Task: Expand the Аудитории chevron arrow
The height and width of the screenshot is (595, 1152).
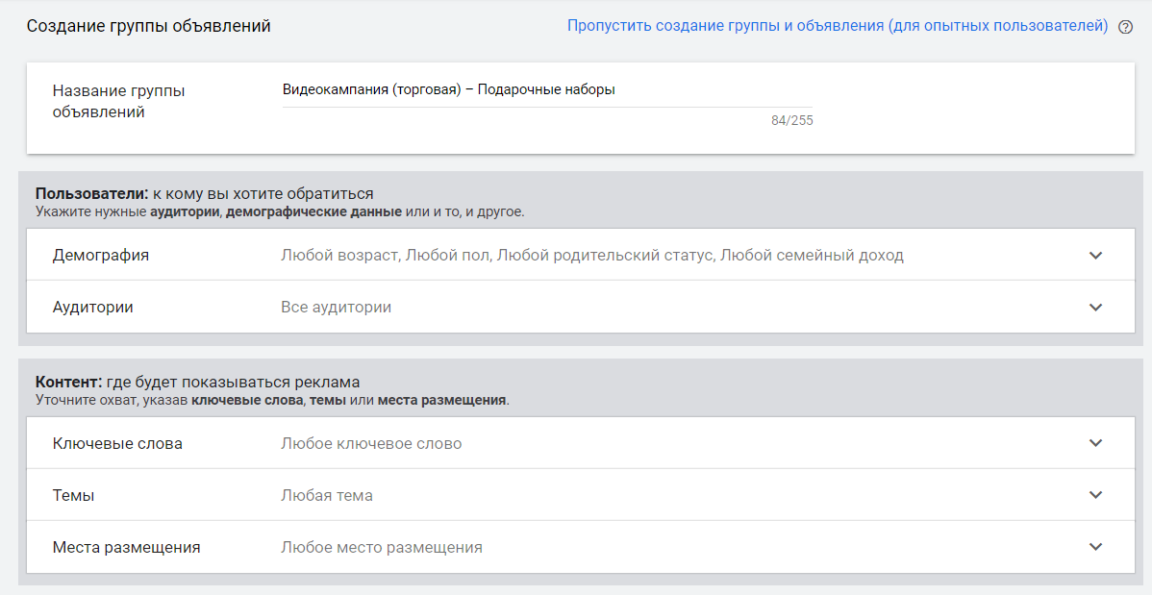Action: 1095,308
